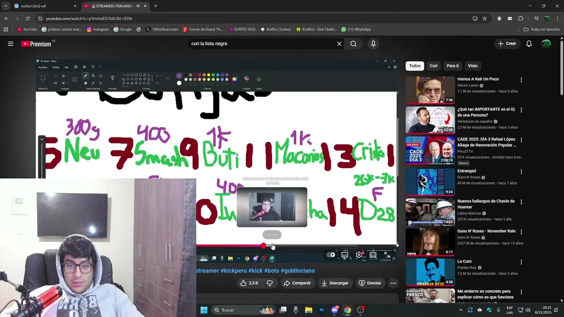Open options menu for Chavín de Huantar video
The width and height of the screenshot is (564, 317).
[x=521, y=202]
